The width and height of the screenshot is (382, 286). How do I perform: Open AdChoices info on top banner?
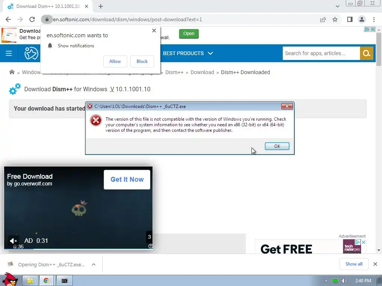pyautogui.click(x=367, y=29)
